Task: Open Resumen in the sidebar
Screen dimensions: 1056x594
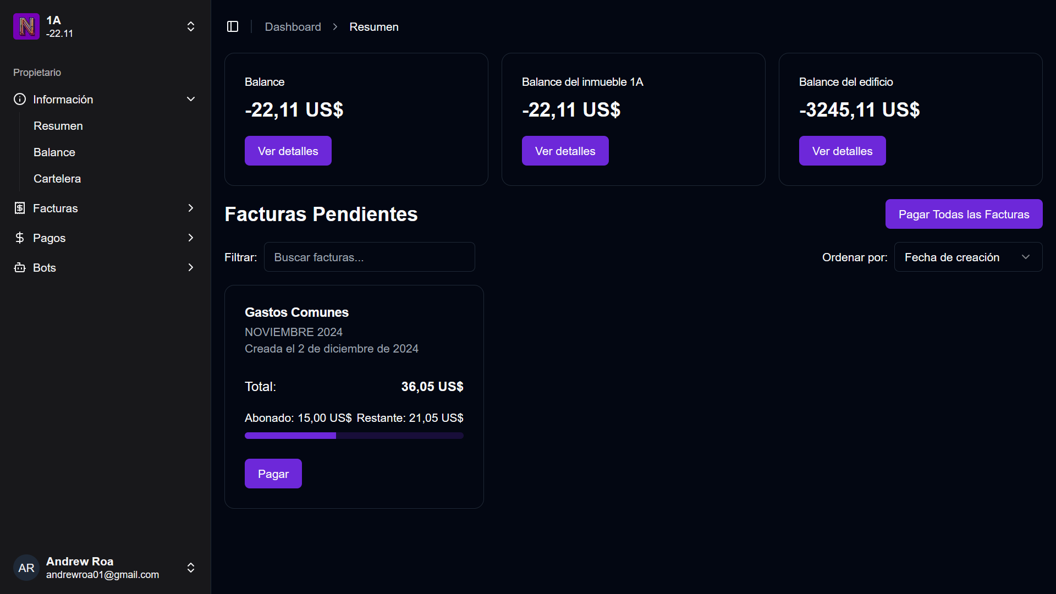Action: (x=58, y=126)
